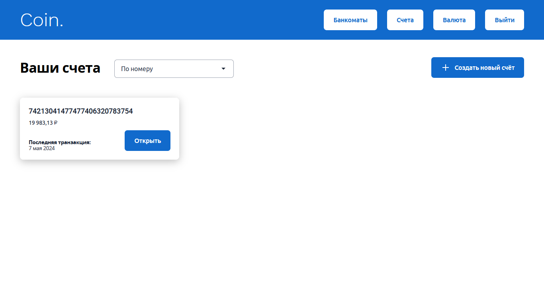
Task: Go to the Счета section
Action: (x=405, y=20)
